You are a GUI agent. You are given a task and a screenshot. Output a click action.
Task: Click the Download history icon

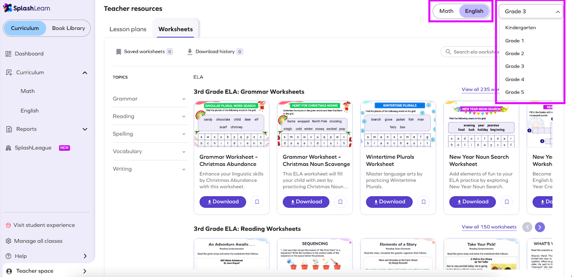pos(188,51)
